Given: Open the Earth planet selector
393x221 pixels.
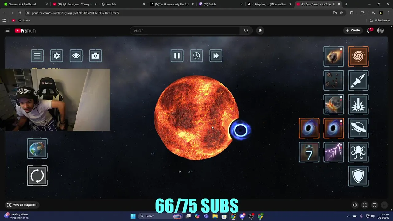Looking at the screenshot, I should pos(37,149).
